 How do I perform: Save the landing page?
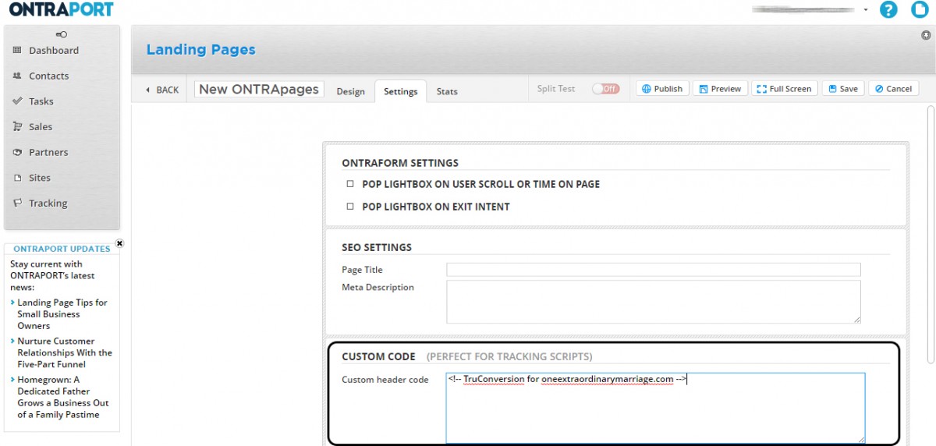tap(842, 89)
